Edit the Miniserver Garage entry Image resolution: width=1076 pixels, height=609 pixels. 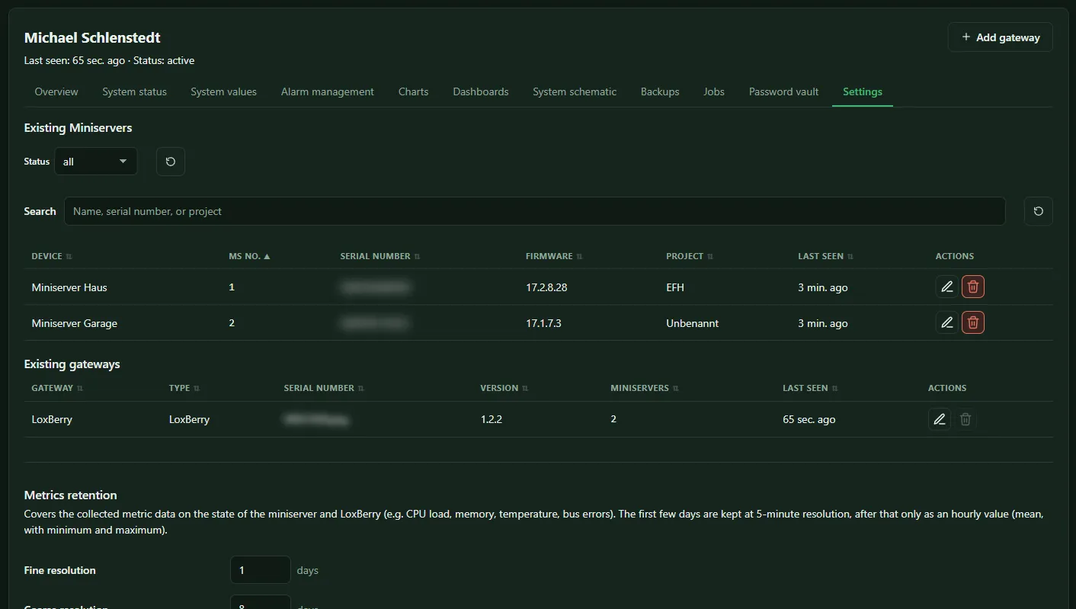tap(947, 322)
